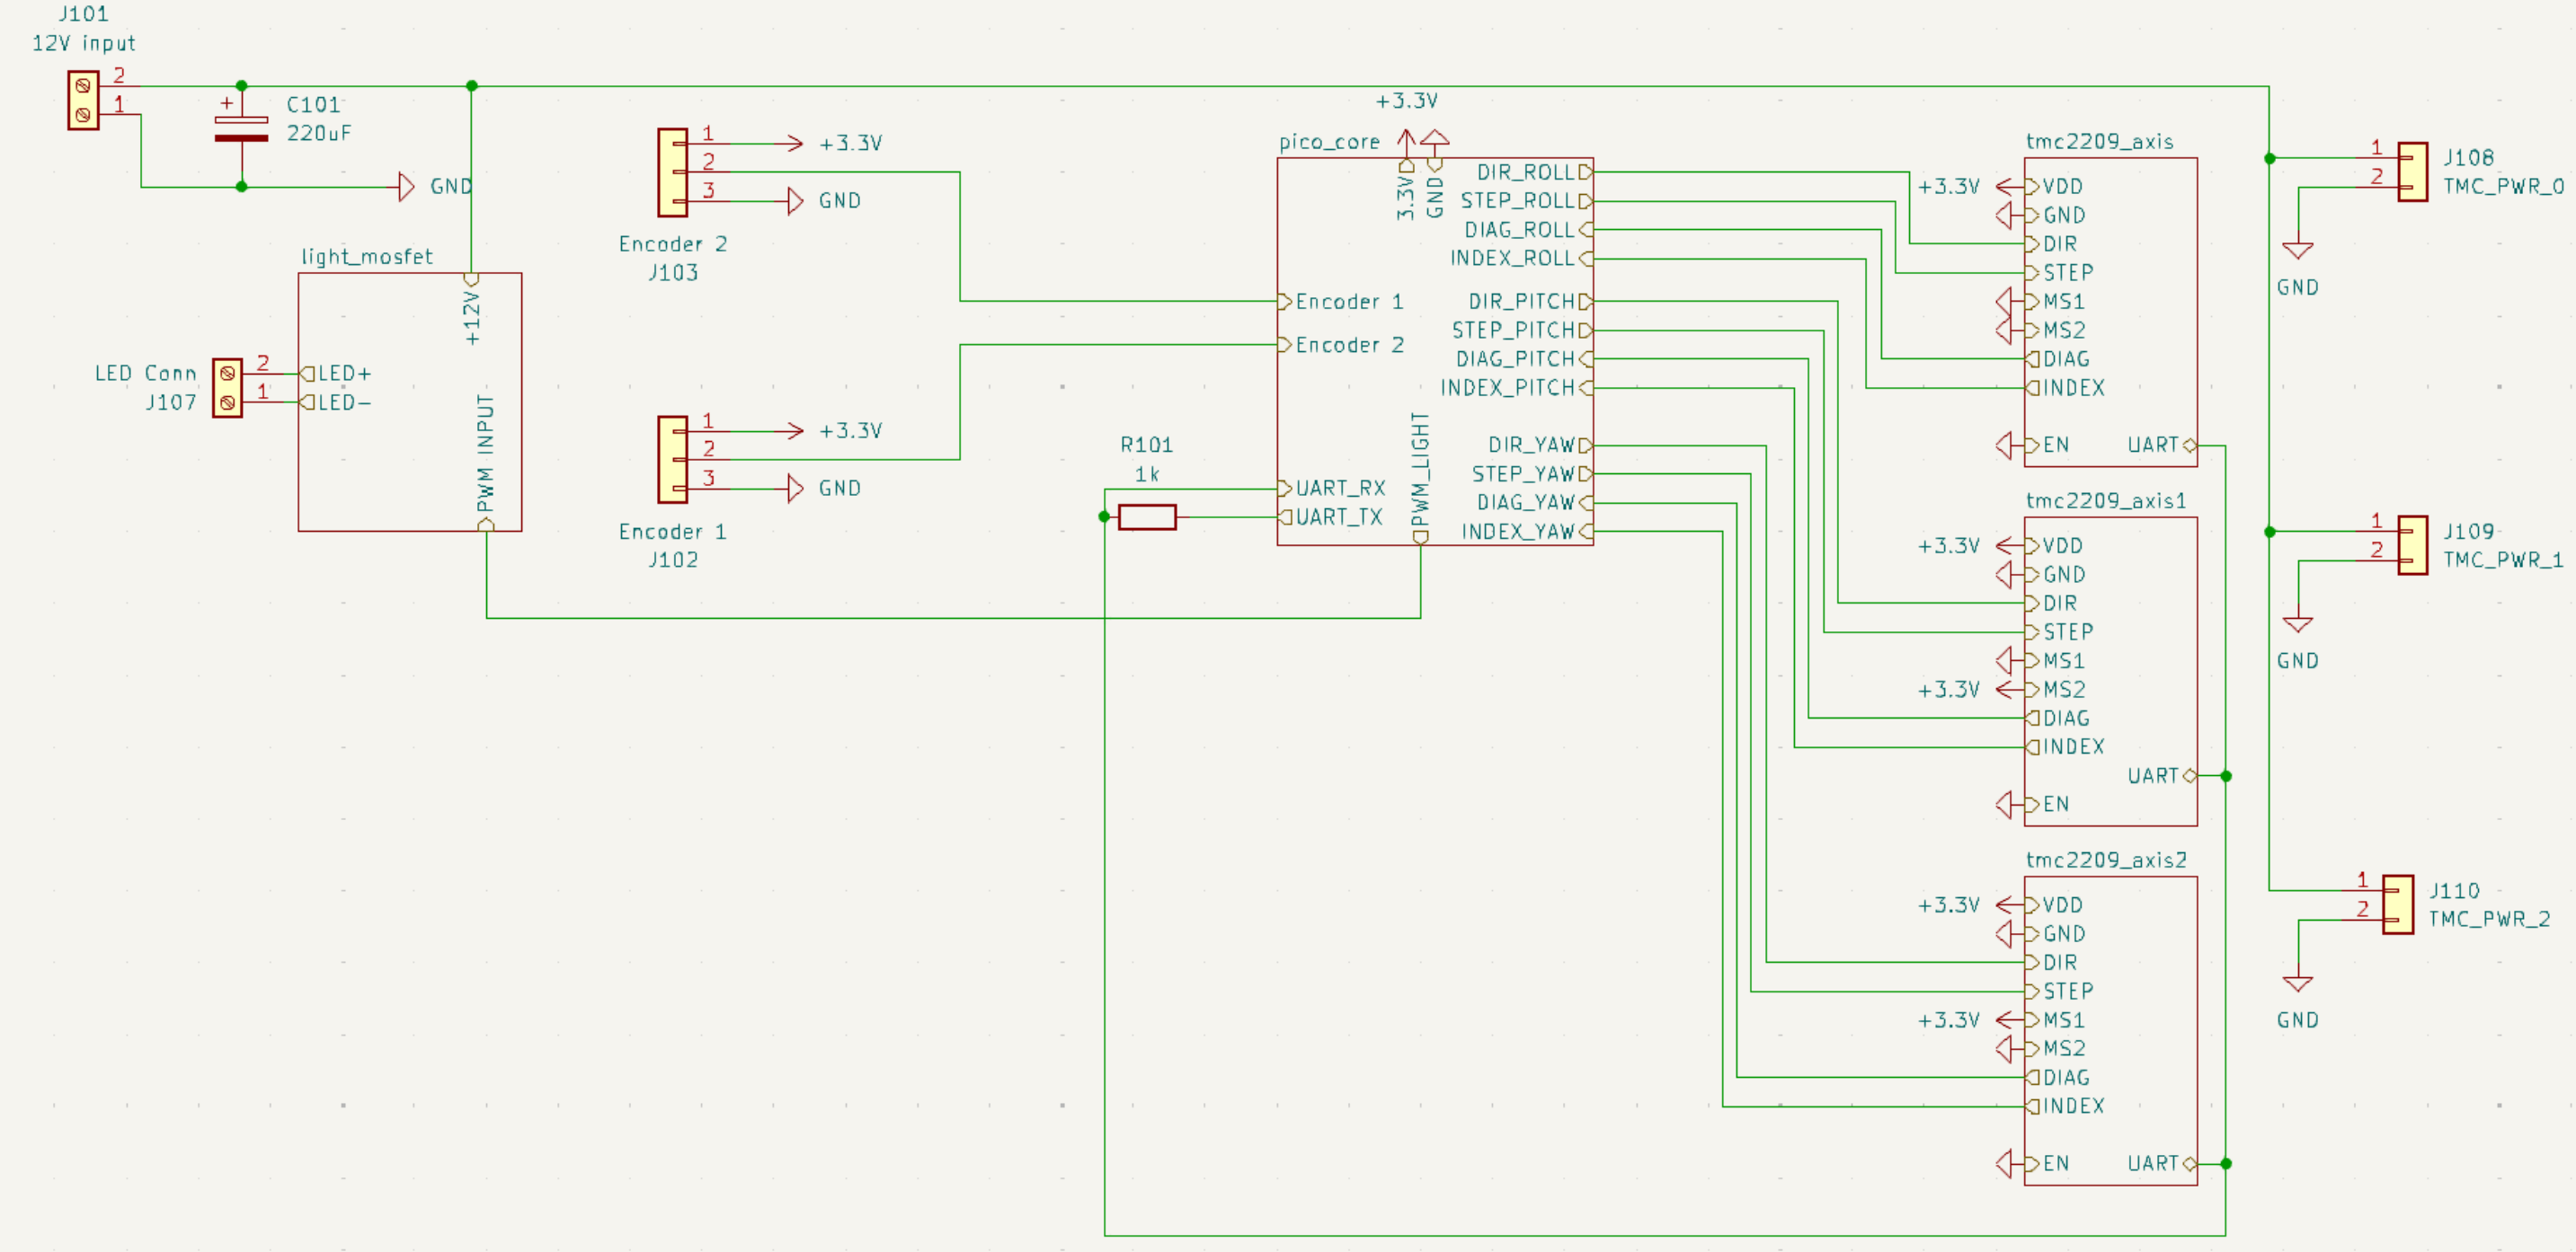The image size is (2576, 1252).
Task: Click the DIAG_PITCH pin label
Action: (x=1524, y=358)
